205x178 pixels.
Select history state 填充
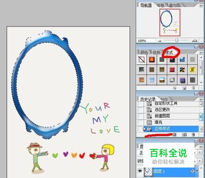coord(171,122)
